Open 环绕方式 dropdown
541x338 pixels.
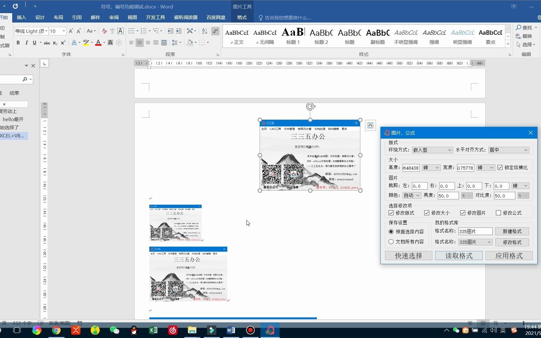(432, 150)
